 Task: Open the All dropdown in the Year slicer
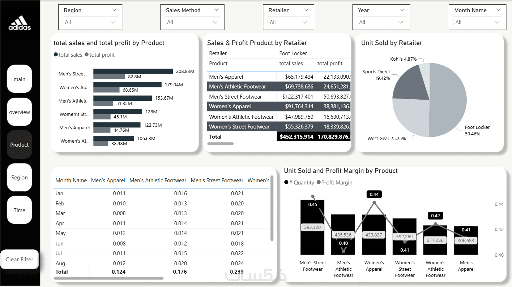tap(381, 22)
